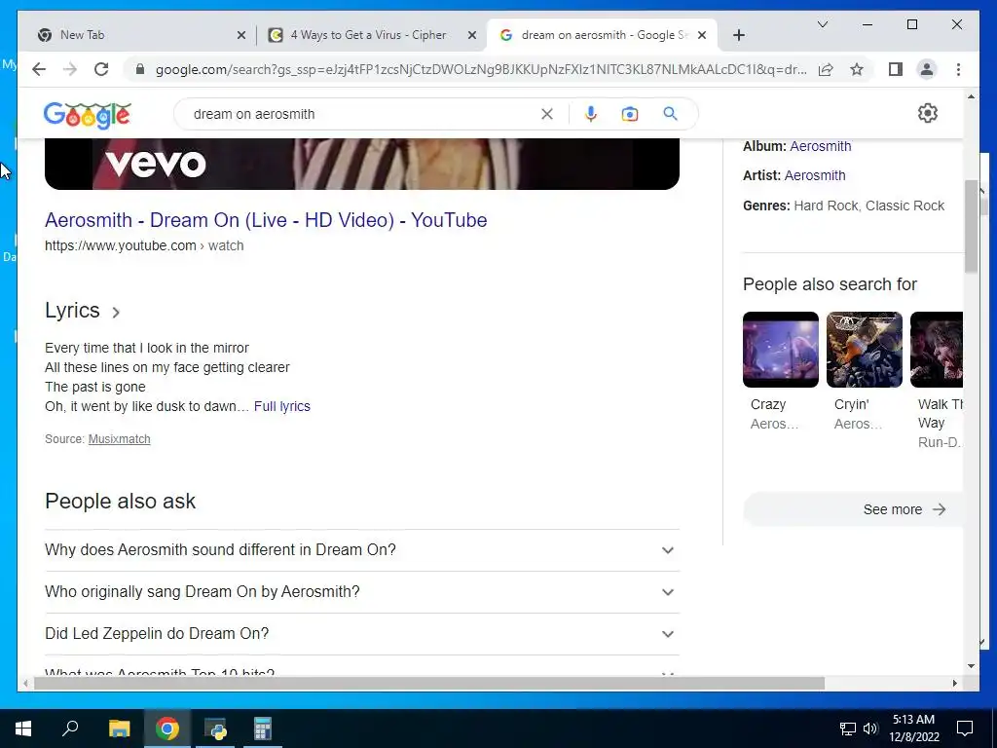
Task: Open Chrome profile avatar
Action: (x=927, y=69)
